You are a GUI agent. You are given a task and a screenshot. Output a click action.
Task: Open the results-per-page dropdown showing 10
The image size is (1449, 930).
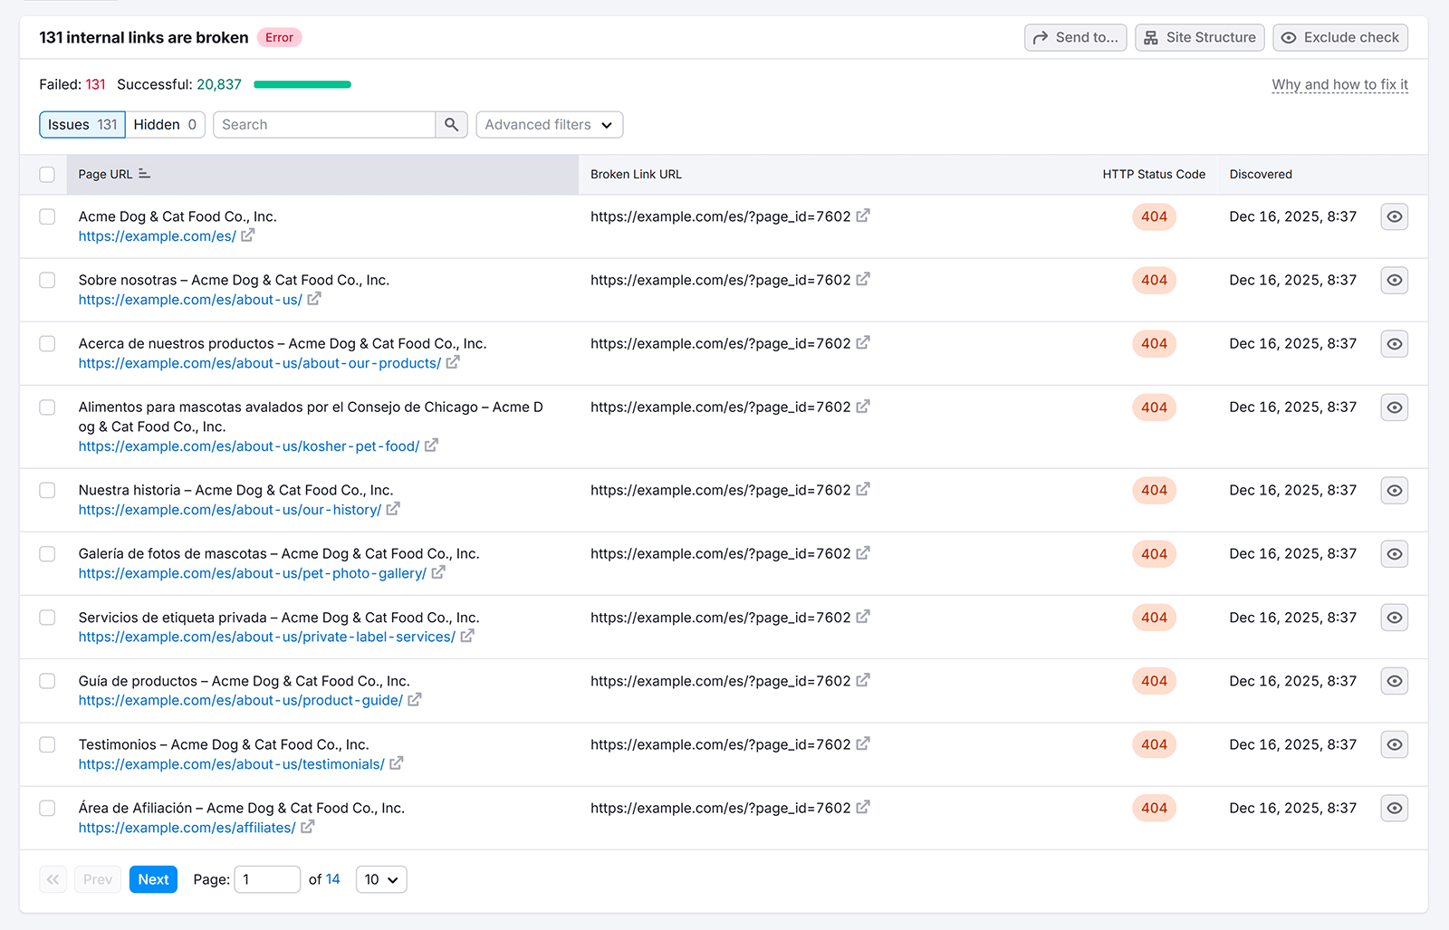coord(380,878)
